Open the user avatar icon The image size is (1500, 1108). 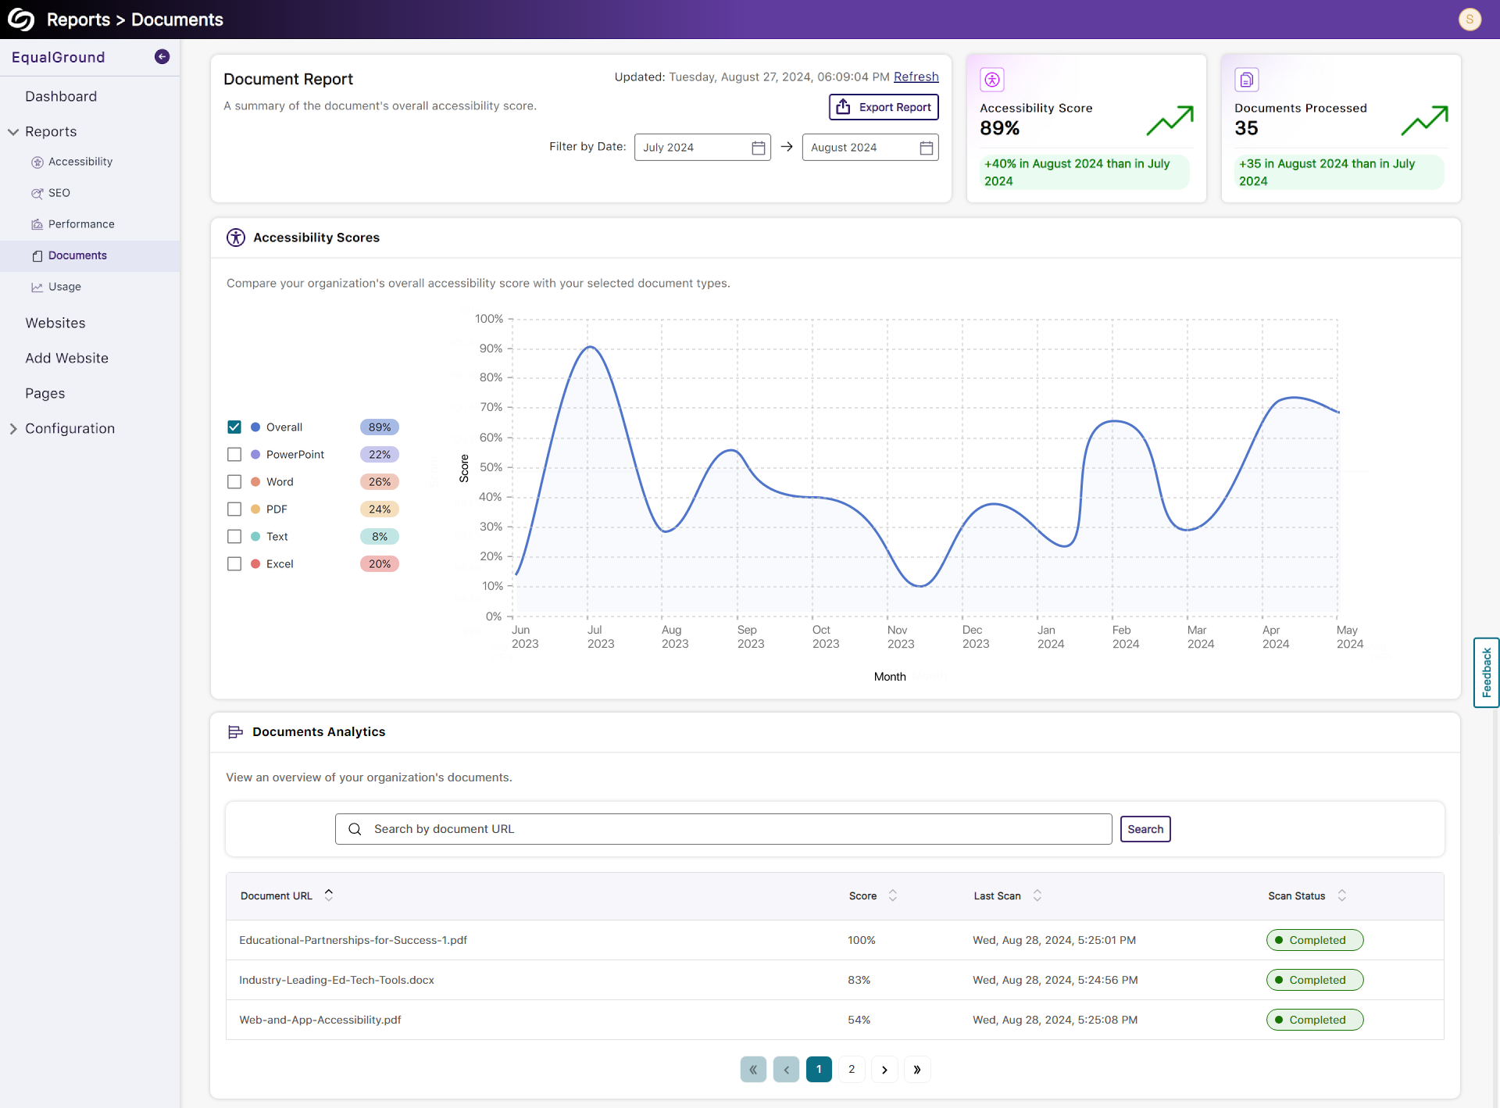click(1470, 20)
